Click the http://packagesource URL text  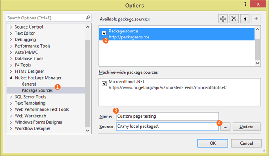[129, 37]
